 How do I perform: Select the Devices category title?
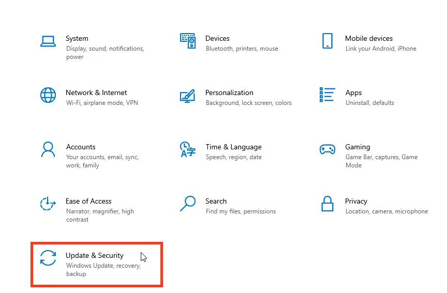click(217, 38)
